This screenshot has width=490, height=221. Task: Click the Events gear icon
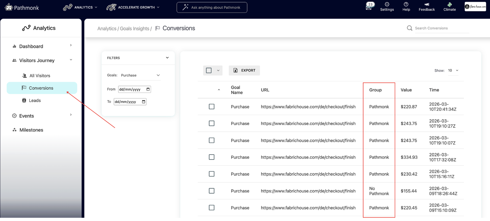click(14, 116)
